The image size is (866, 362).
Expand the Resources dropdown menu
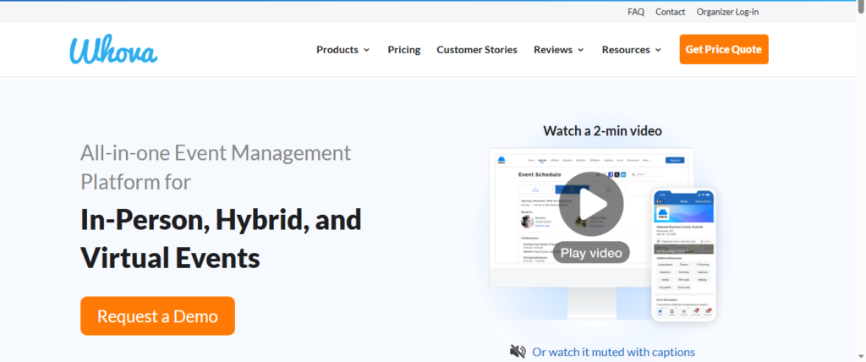point(631,50)
